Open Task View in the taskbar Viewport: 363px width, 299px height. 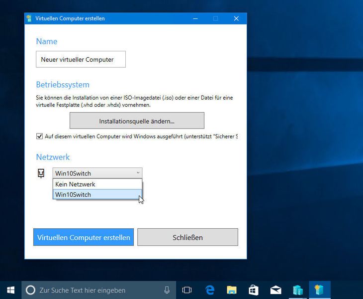click(x=187, y=290)
